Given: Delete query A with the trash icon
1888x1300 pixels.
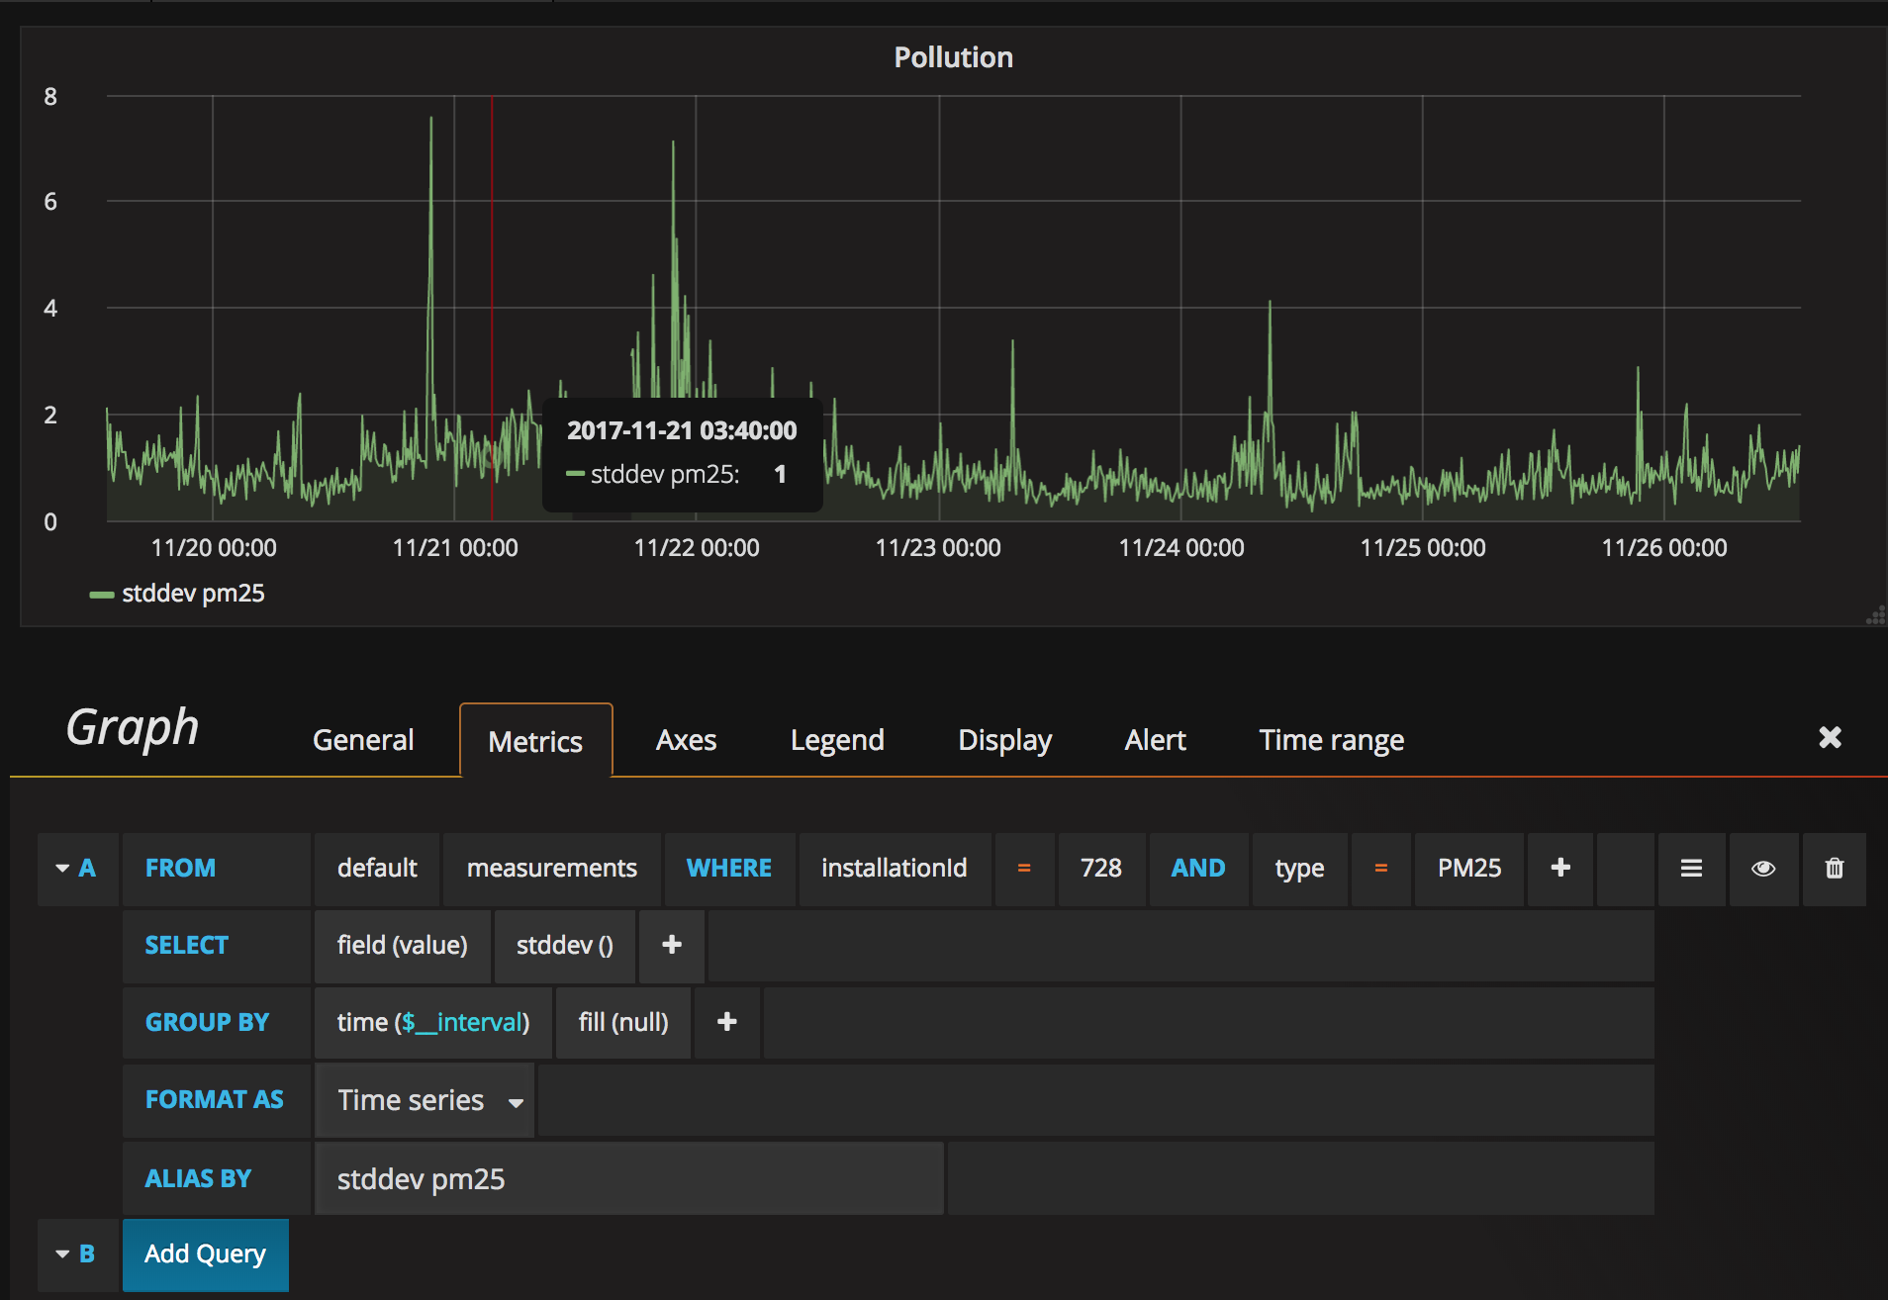Looking at the screenshot, I should [1834, 869].
